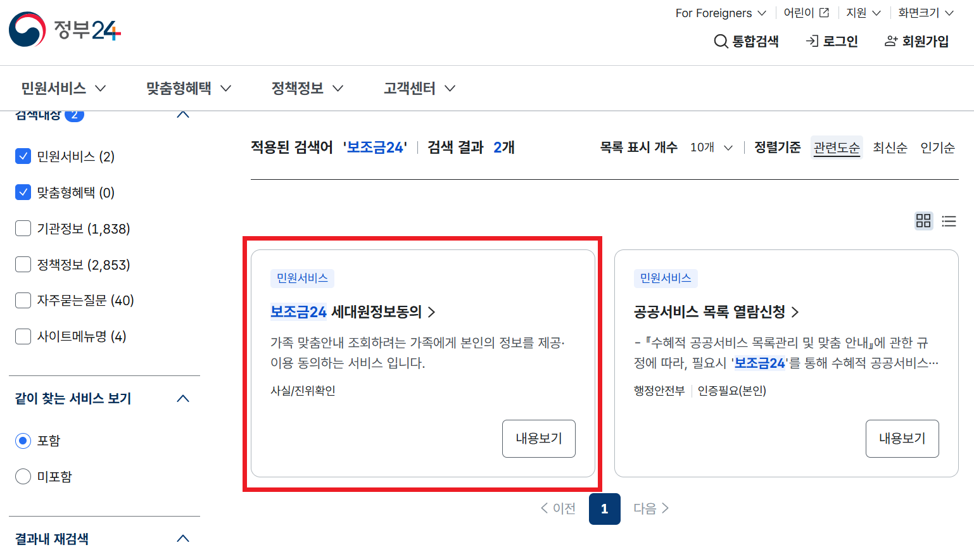Sort results by 최신순
The width and height of the screenshot is (974, 559).
[890, 148]
